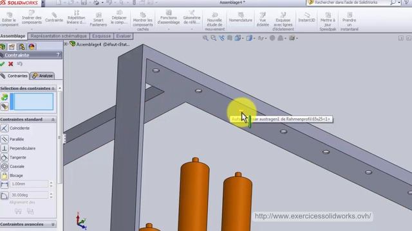Screen dimensions: 412x231
Task: Click the DisplayManager color-ball tab icon
Action: [x=32, y=47]
